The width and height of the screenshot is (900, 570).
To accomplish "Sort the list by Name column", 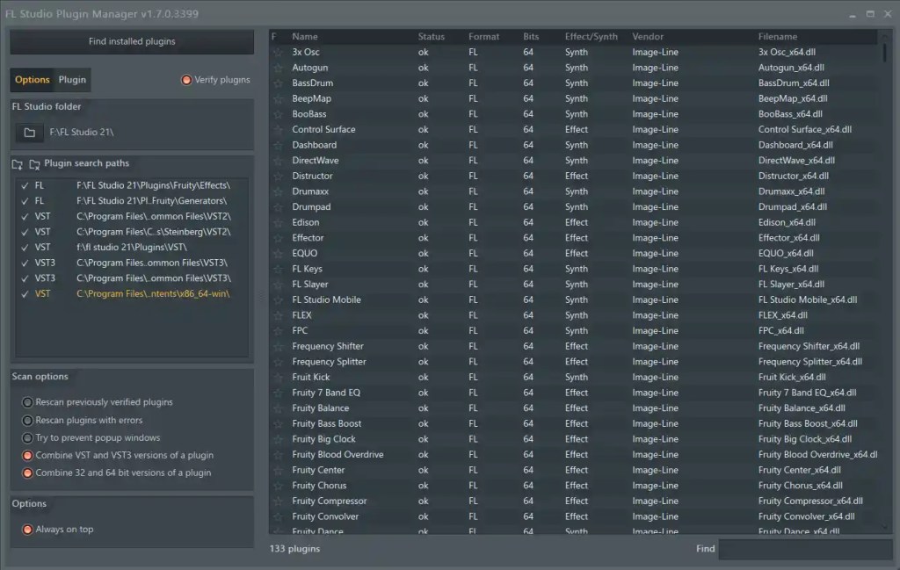I will pos(305,37).
